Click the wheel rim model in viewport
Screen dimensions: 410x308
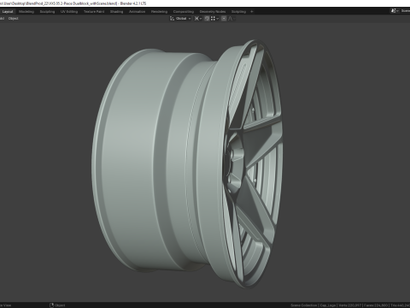187,164
